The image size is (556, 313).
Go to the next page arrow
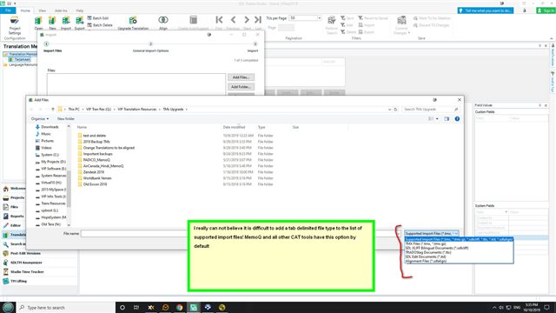(247, 20)
